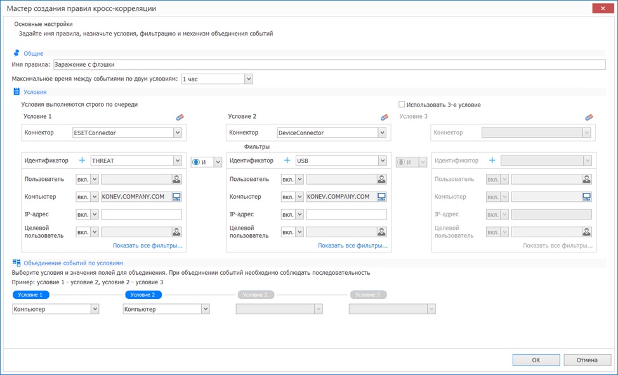Enable Использовать 3-е условие checkbox

point(402,105)
